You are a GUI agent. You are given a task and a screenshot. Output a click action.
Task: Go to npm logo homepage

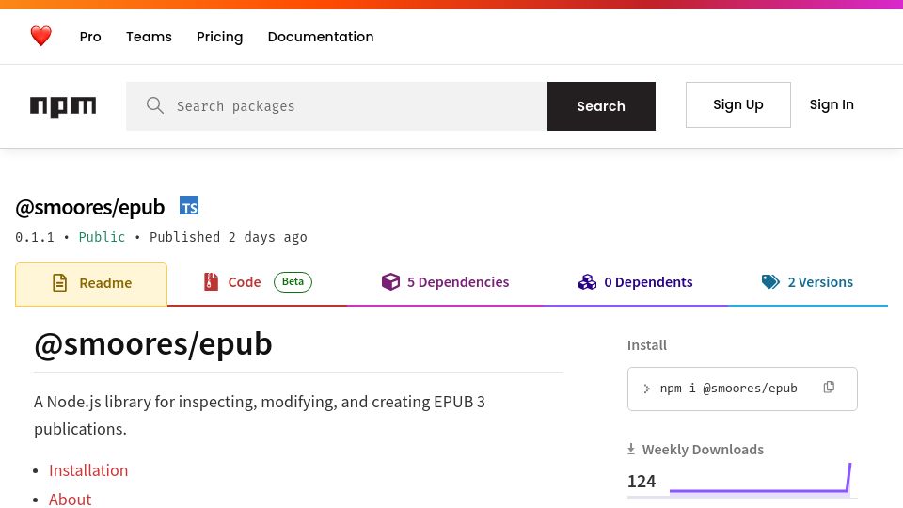click(x=63, y=106)
